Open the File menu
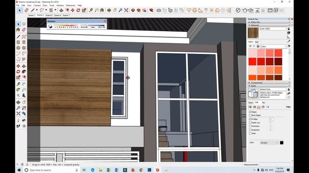This screenshot has width=309, height=173. pyautogui.click(x=18, y=5)
